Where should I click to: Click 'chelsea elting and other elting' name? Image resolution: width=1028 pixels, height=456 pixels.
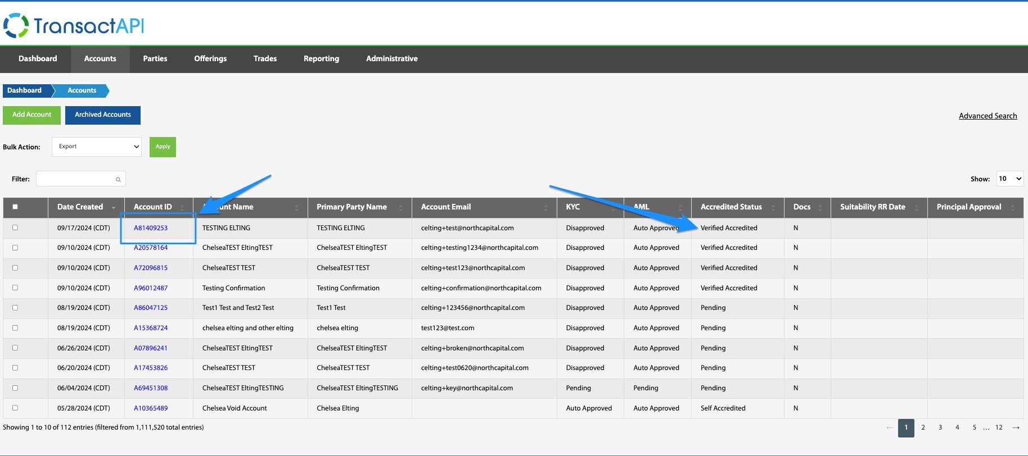tap(248, 328)
